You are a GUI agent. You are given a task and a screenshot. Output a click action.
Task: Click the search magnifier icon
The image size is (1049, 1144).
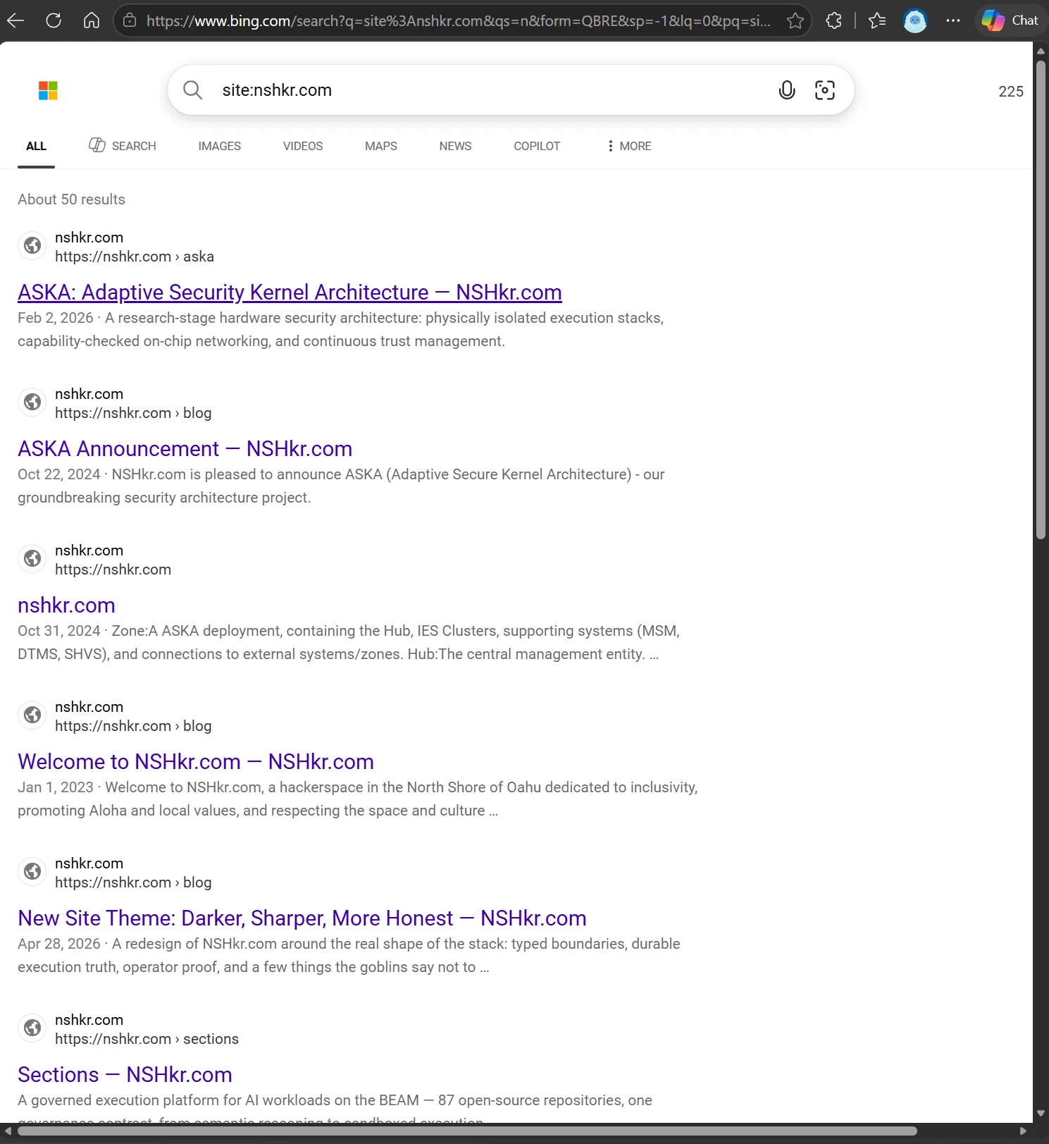(192, 90)
